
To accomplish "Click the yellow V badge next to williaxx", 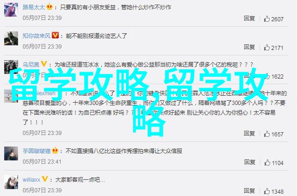I will (45, 179).
